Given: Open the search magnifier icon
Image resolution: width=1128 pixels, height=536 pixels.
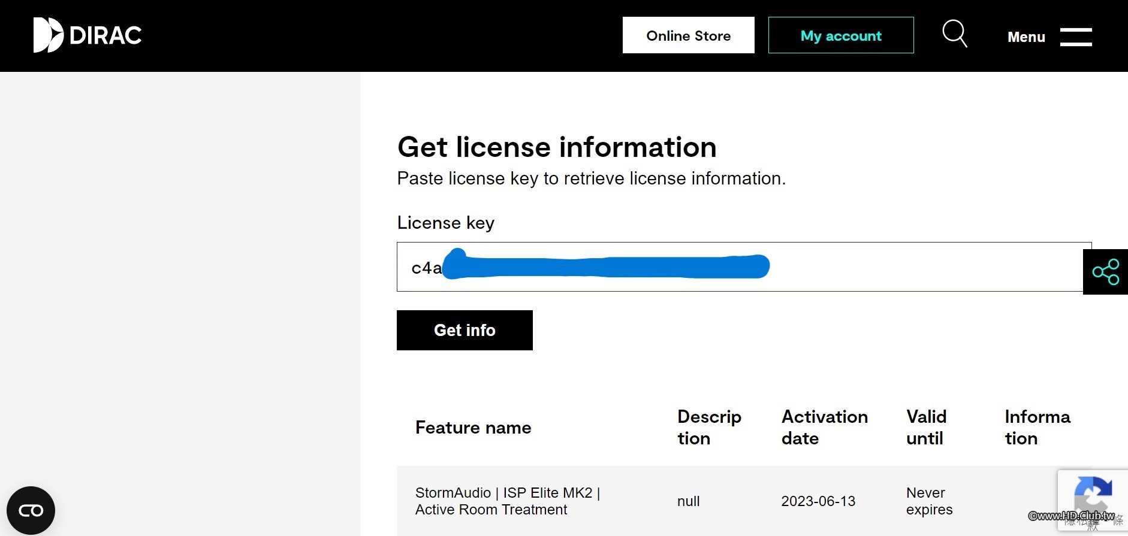Looking at the screenshot, I should (955, 34).
